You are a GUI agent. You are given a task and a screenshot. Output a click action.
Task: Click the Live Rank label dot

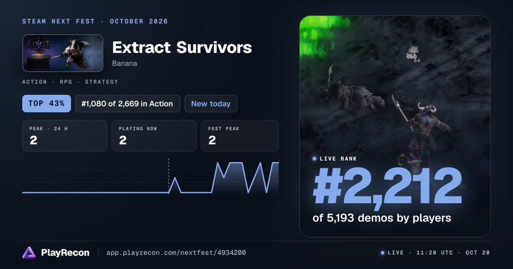pyautogui.click(x=315, y=159)
